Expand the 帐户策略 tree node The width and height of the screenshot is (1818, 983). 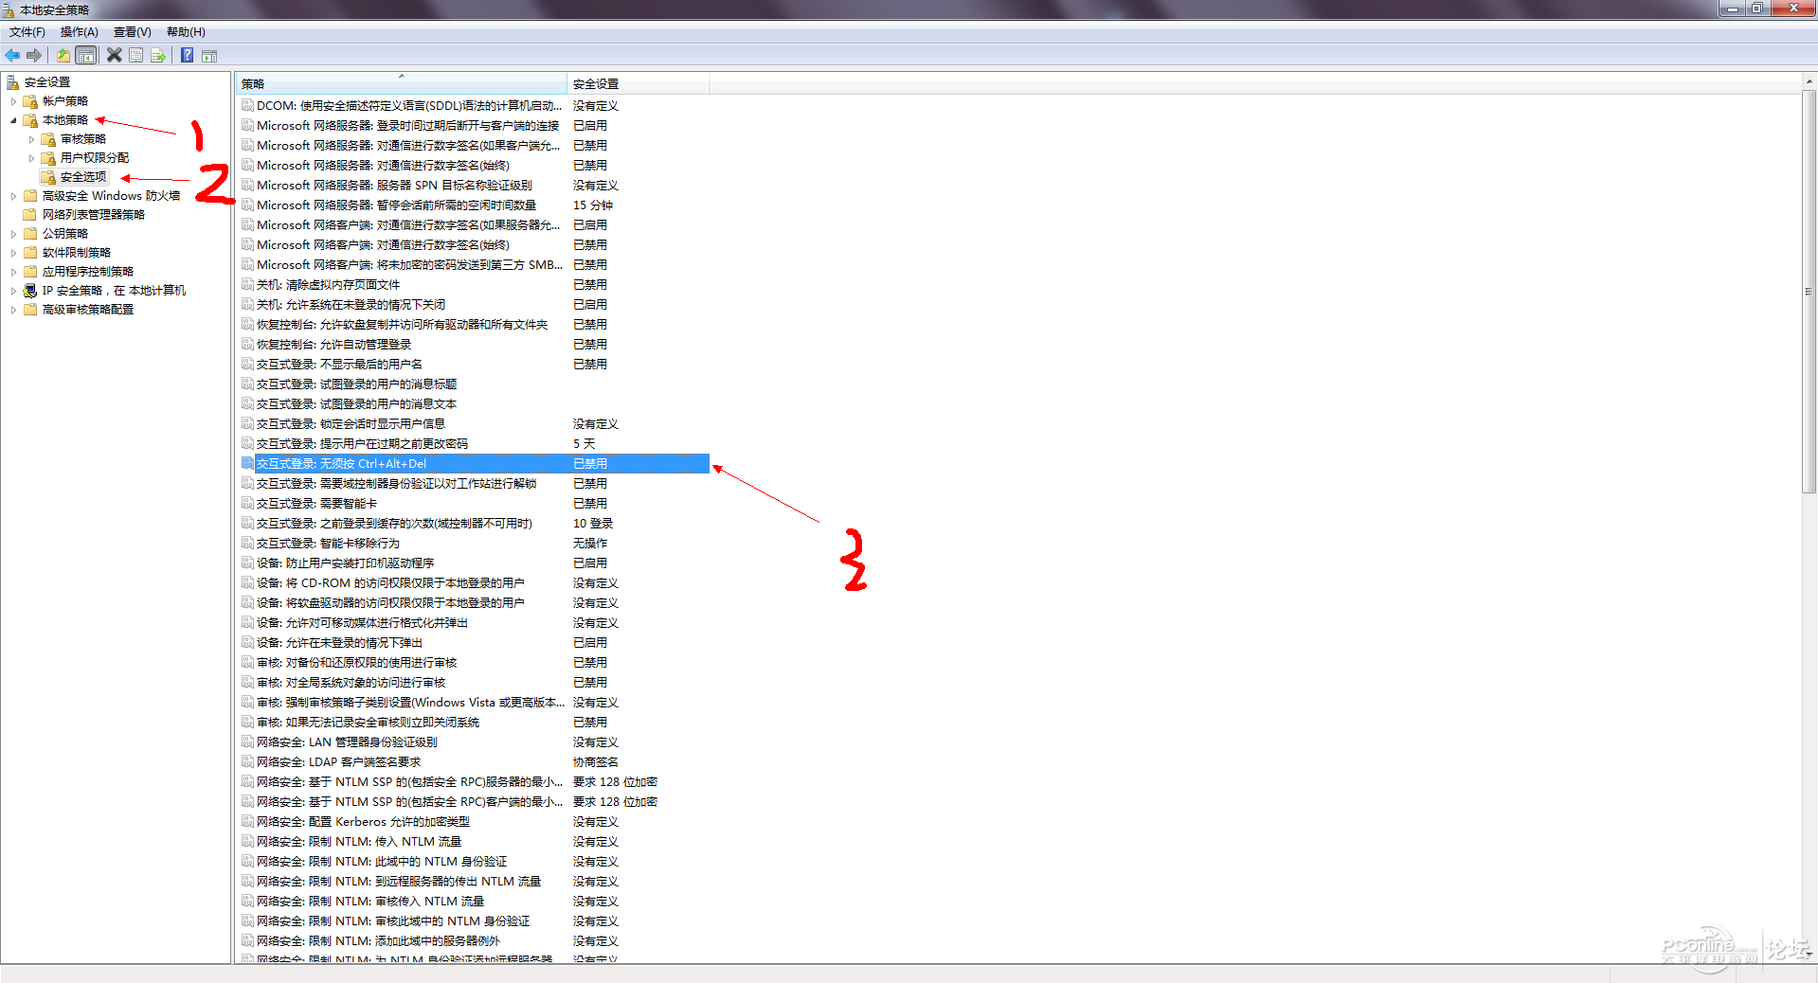click(x=13, y=101)
